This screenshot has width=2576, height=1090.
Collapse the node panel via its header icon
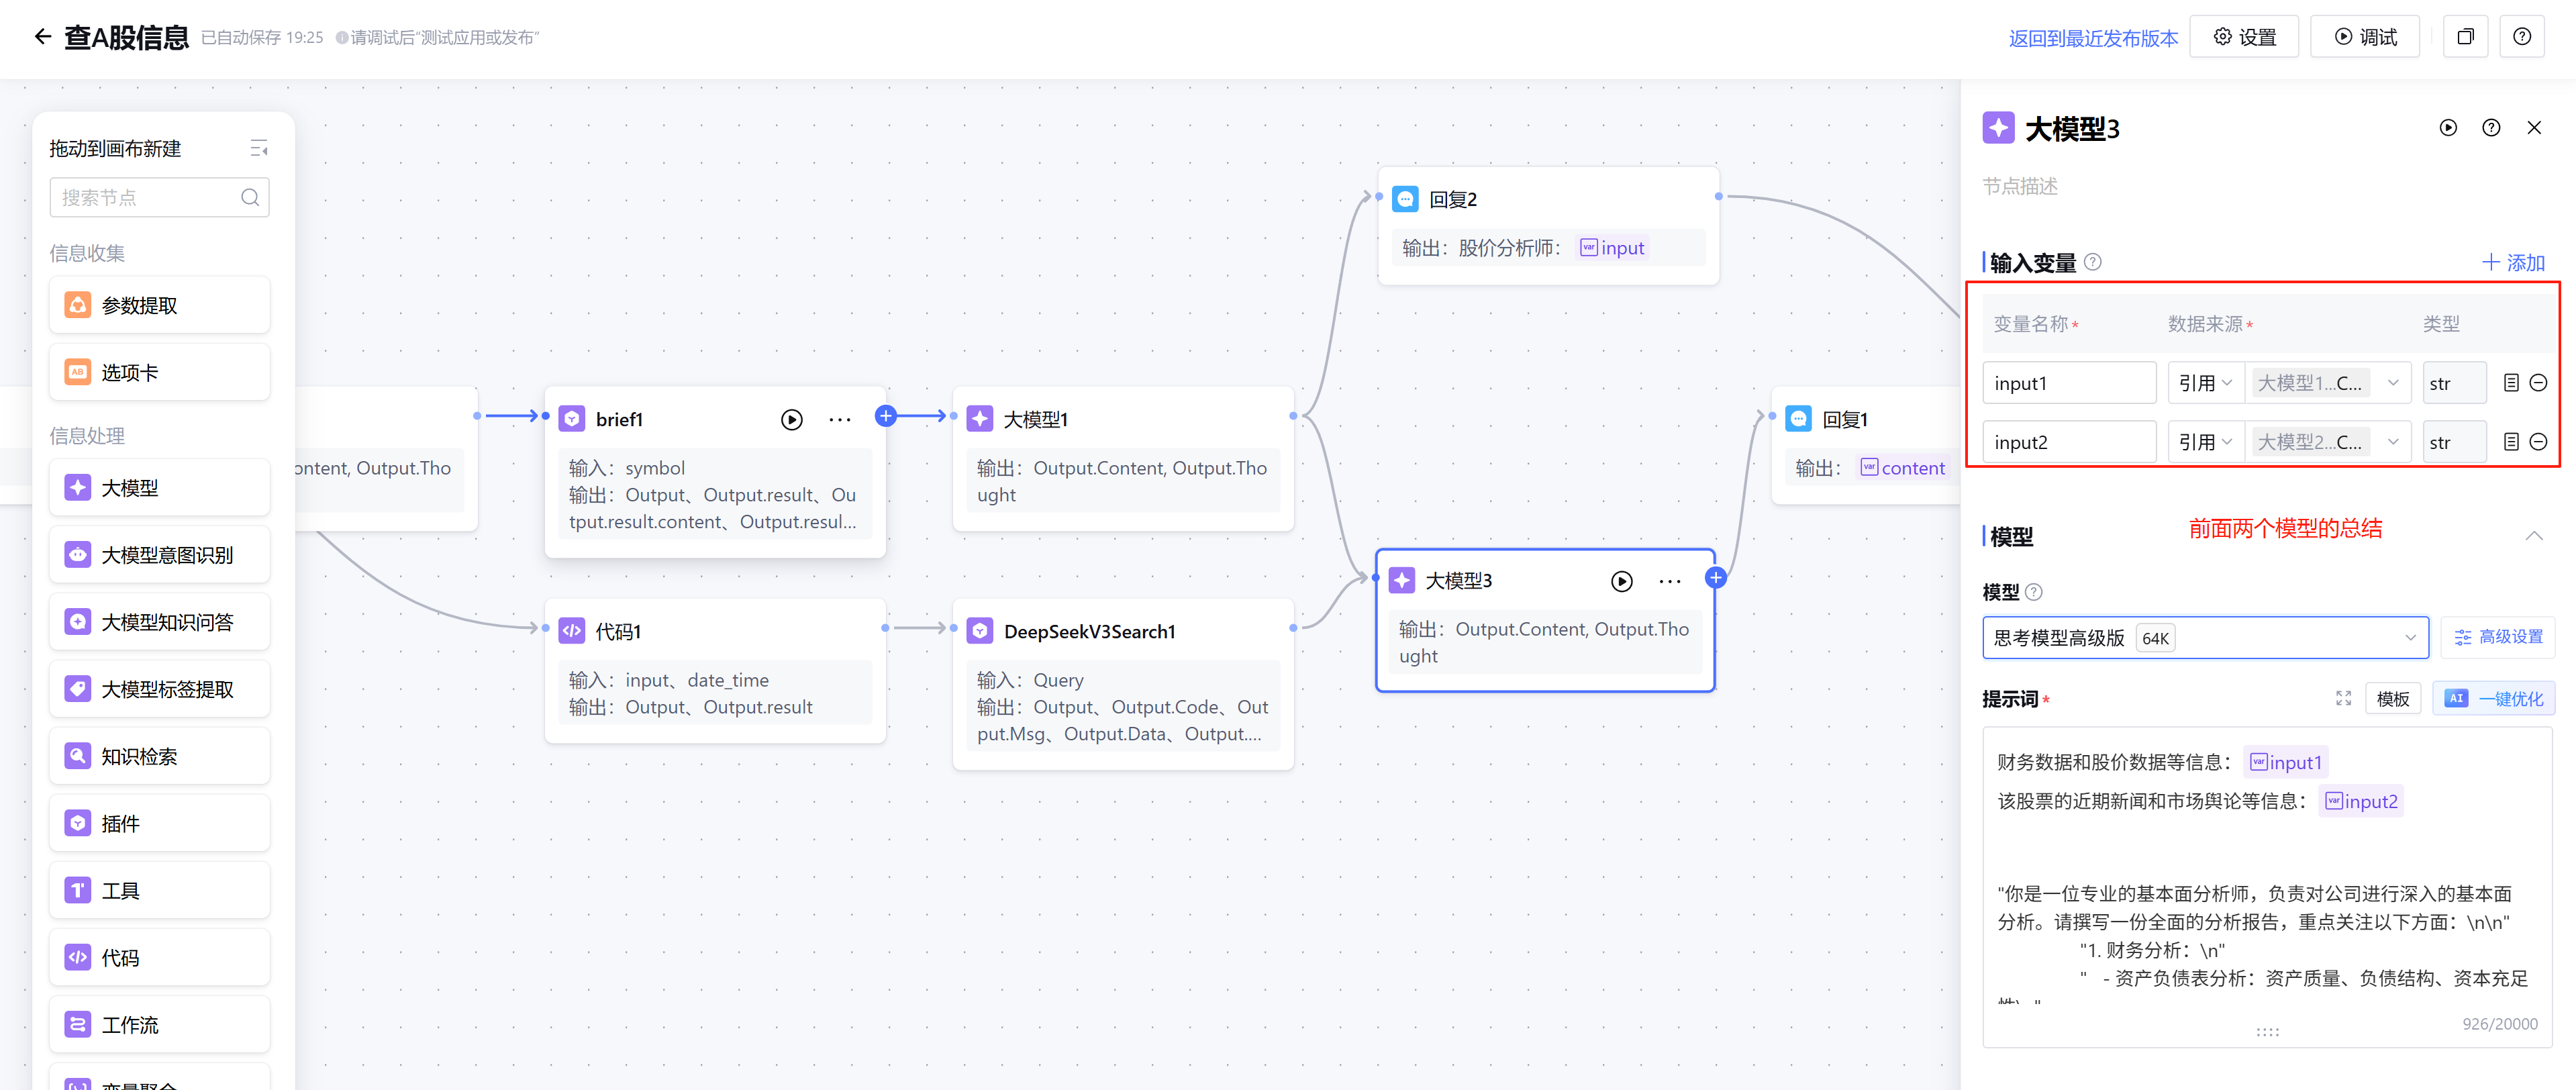[x=259, y=149]
